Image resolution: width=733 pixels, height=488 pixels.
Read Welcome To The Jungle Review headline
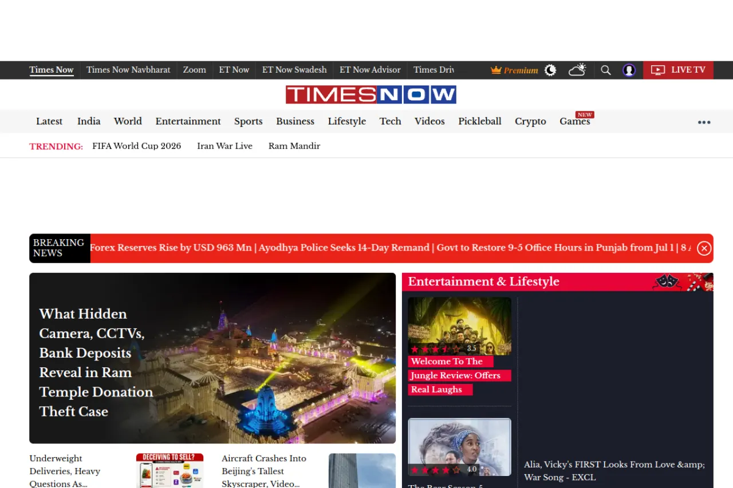click(x=459, y=375)
